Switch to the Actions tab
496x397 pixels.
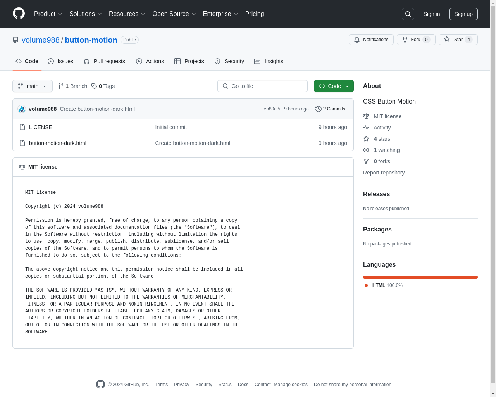pos(150,61)
